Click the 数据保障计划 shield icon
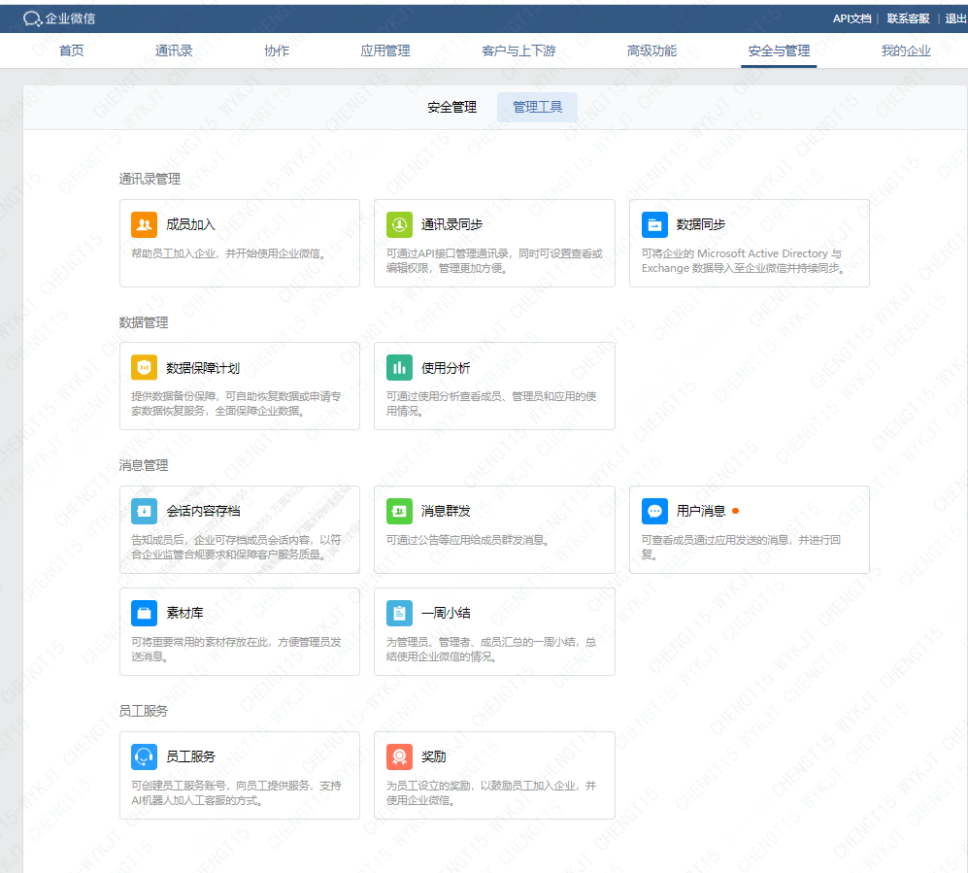Viewport: 968px width, 873px height. (144, 368)
